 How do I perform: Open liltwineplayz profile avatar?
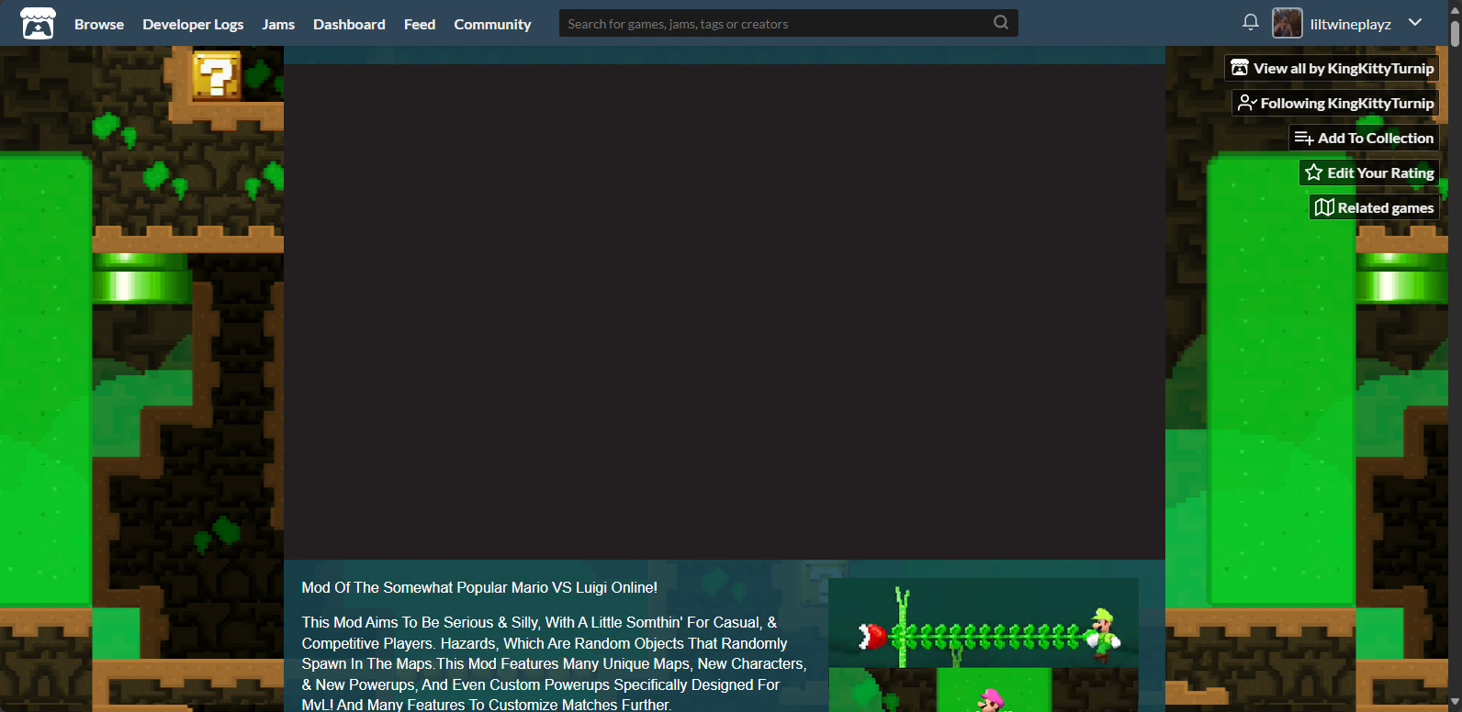[x=1287, y=23]
